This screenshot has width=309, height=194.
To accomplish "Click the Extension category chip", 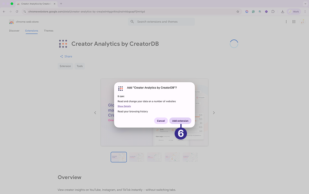I will [65, 66].
